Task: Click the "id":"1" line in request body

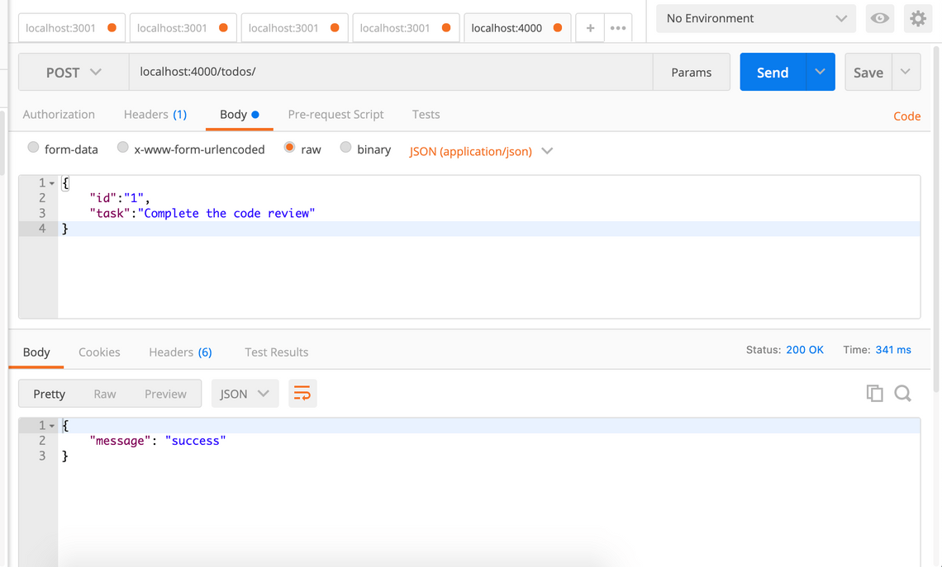Action: pyautogui.click(x=120, y=198)
